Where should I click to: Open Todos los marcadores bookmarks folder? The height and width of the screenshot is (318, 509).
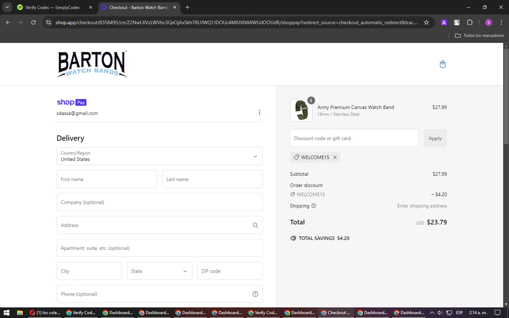[x=479, y=35]
